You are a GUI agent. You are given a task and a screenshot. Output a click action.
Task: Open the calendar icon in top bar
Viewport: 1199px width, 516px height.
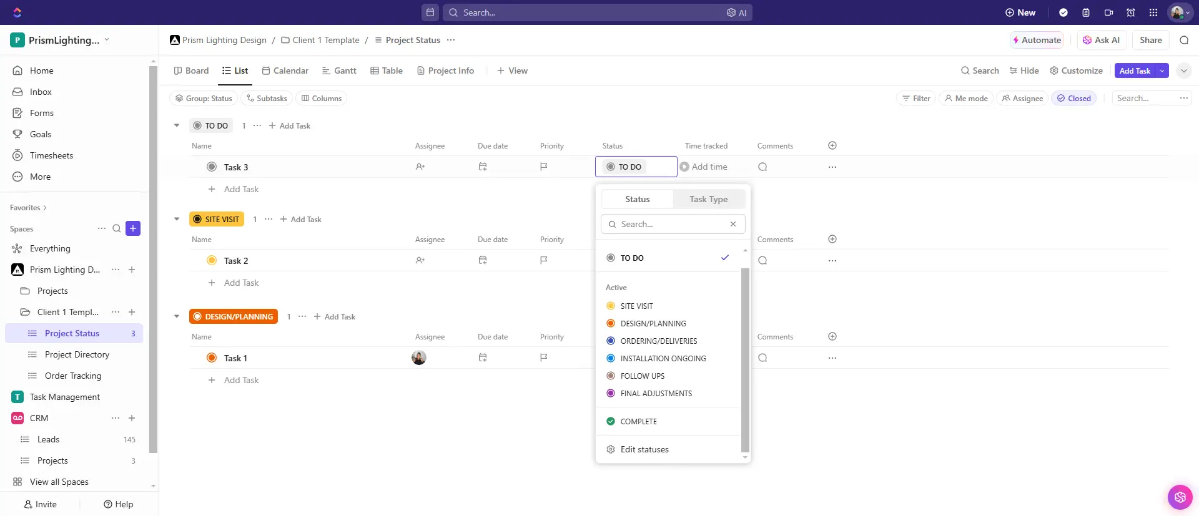[430, 12]
